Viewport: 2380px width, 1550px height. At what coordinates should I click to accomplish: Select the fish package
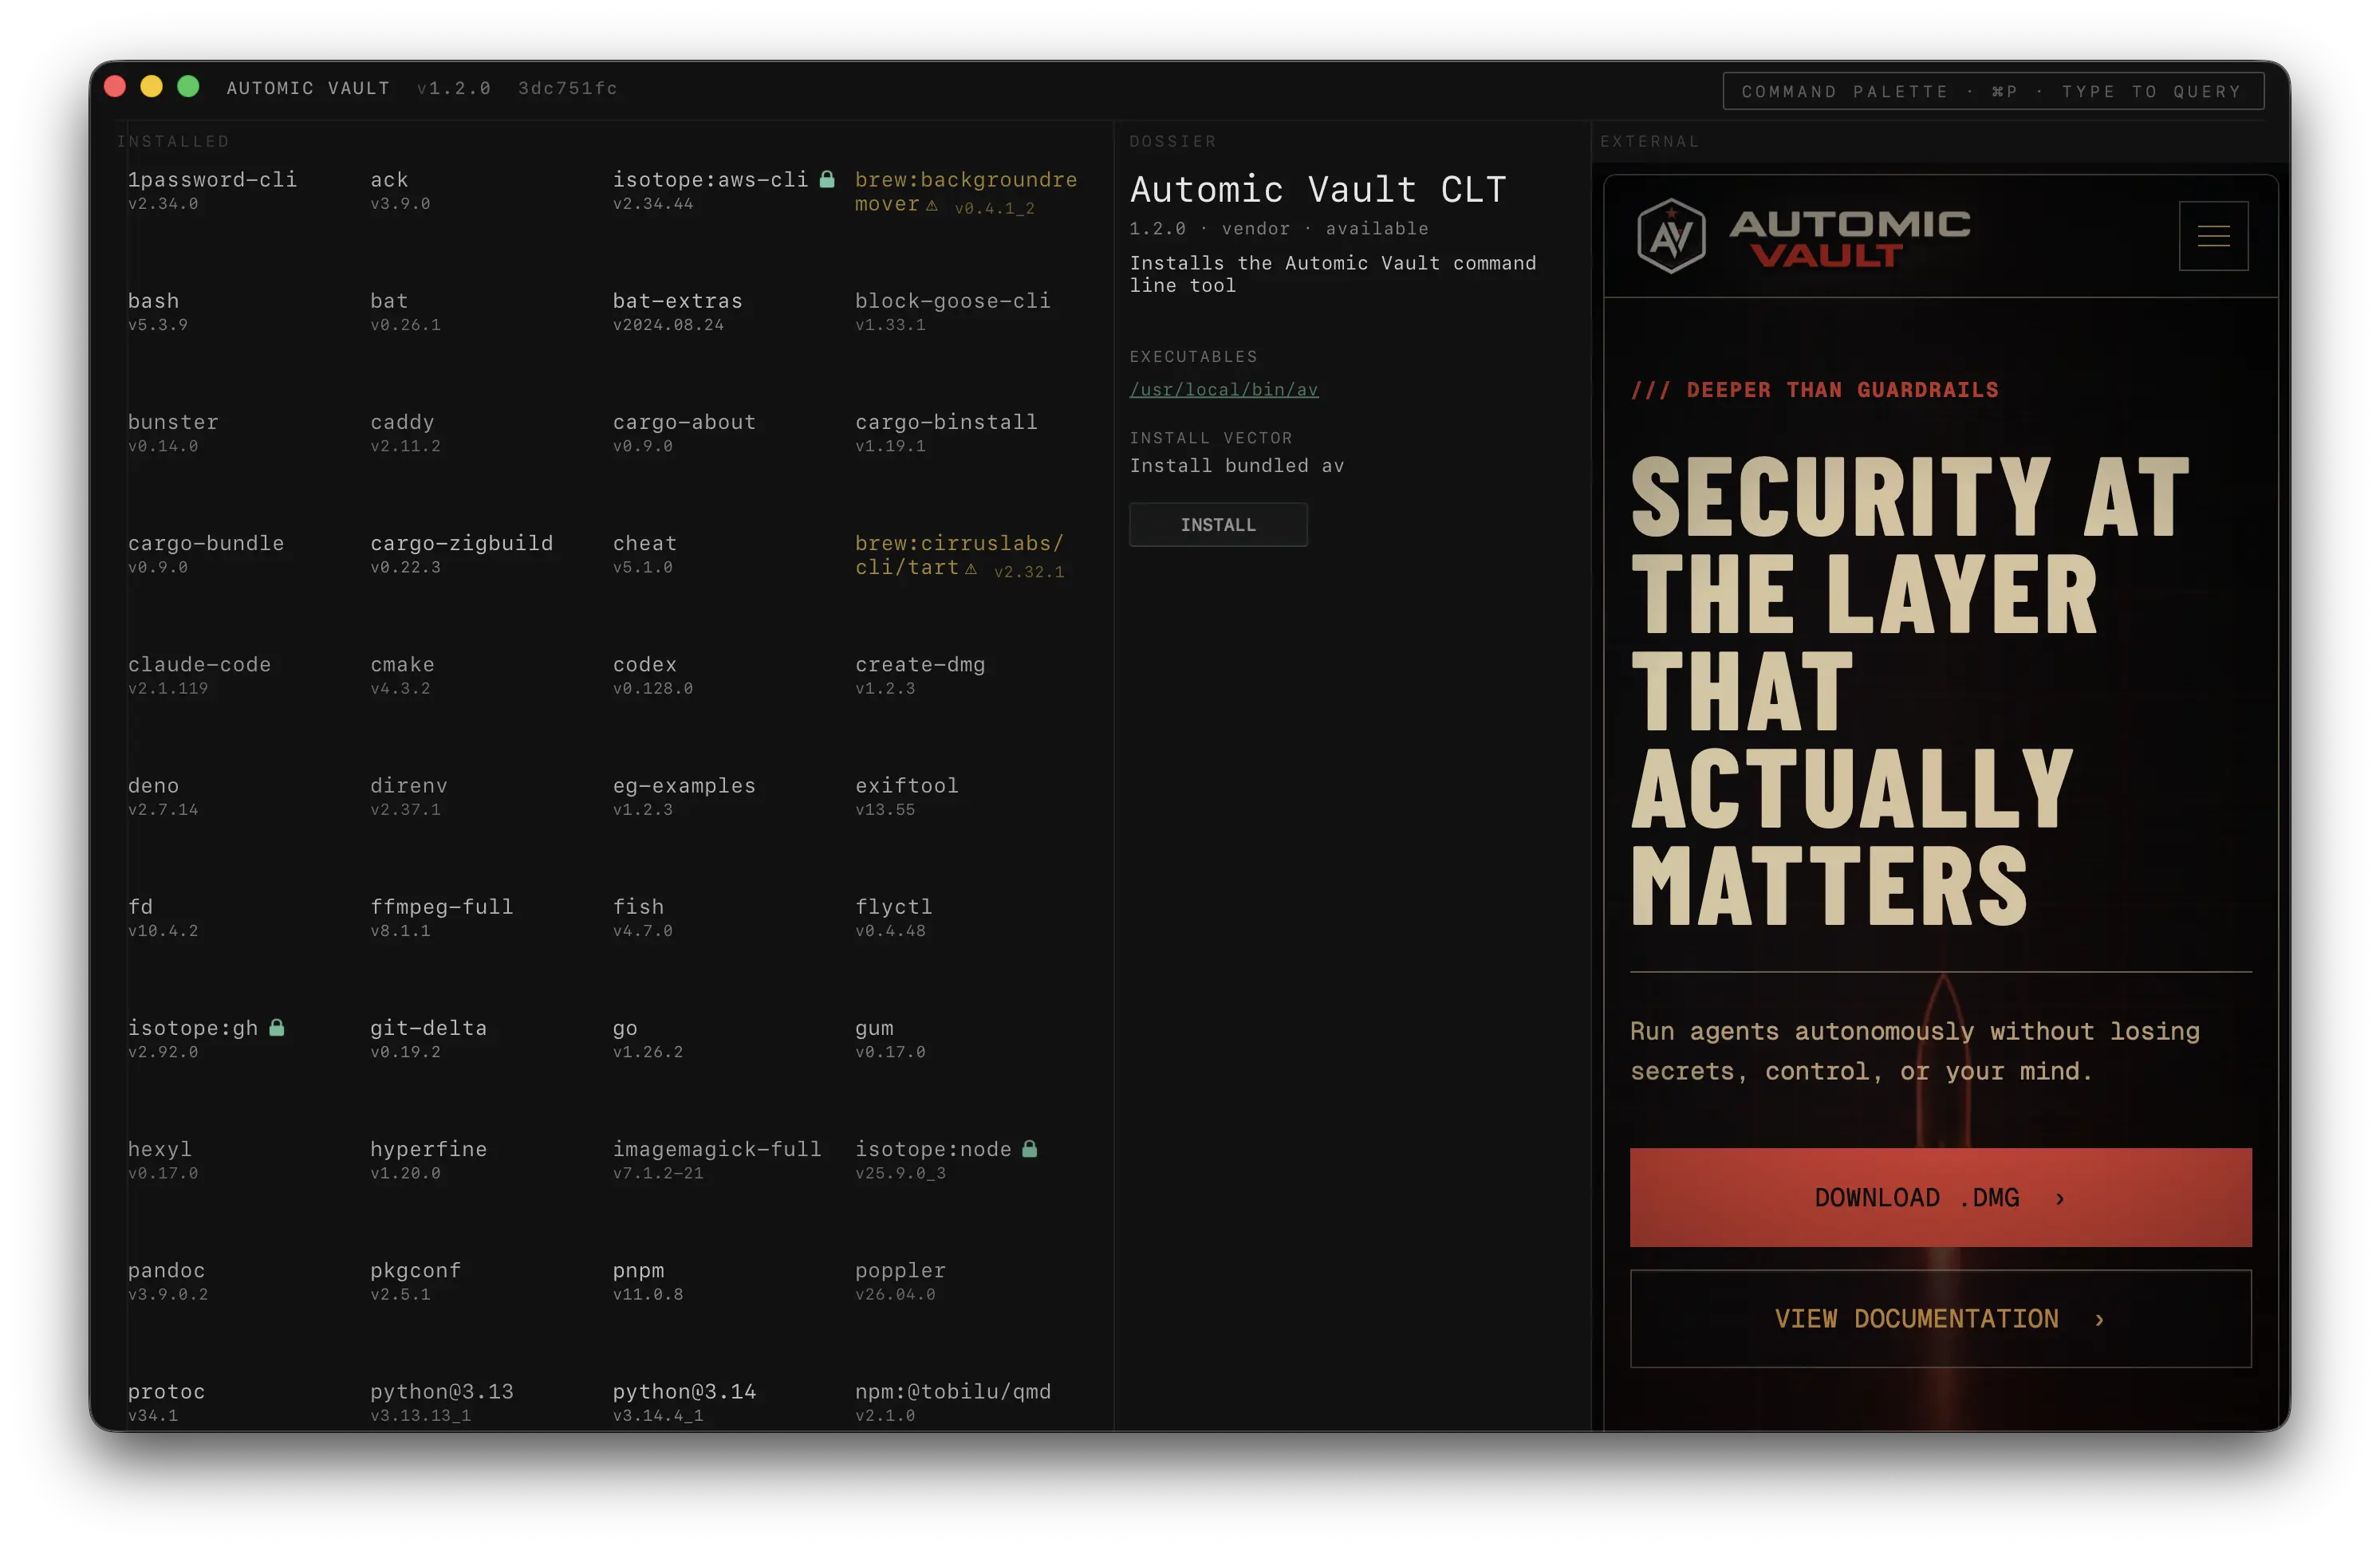coord(643,918)
